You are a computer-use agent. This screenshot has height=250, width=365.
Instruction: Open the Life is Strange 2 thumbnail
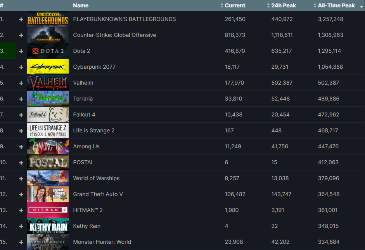point(48,130)
